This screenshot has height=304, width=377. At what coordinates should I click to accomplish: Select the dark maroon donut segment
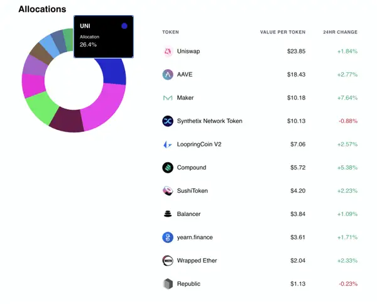click(x=67, y=120)
